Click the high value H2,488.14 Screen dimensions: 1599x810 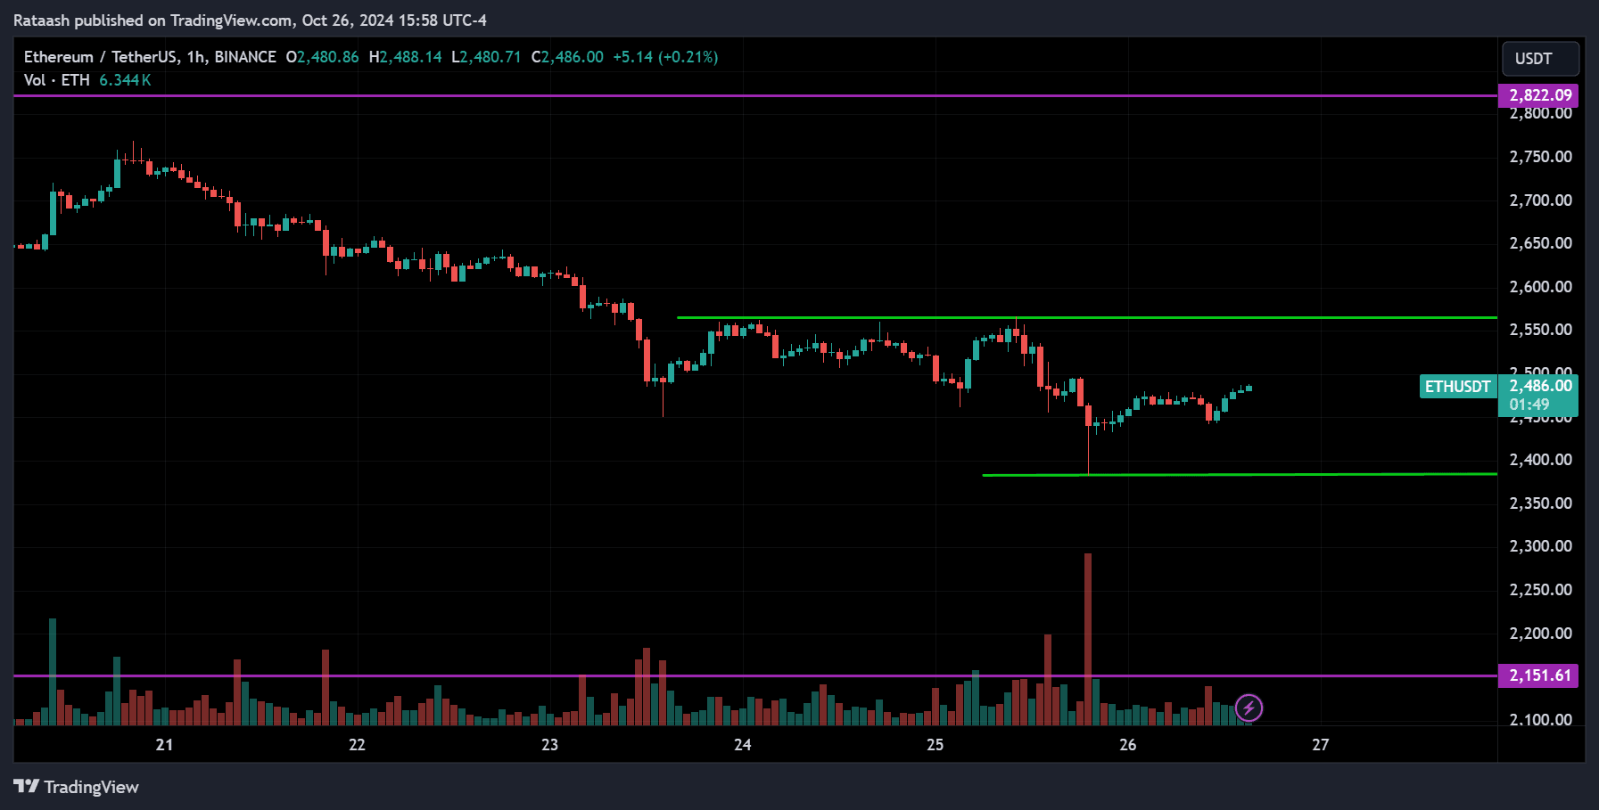pos(406,57)
